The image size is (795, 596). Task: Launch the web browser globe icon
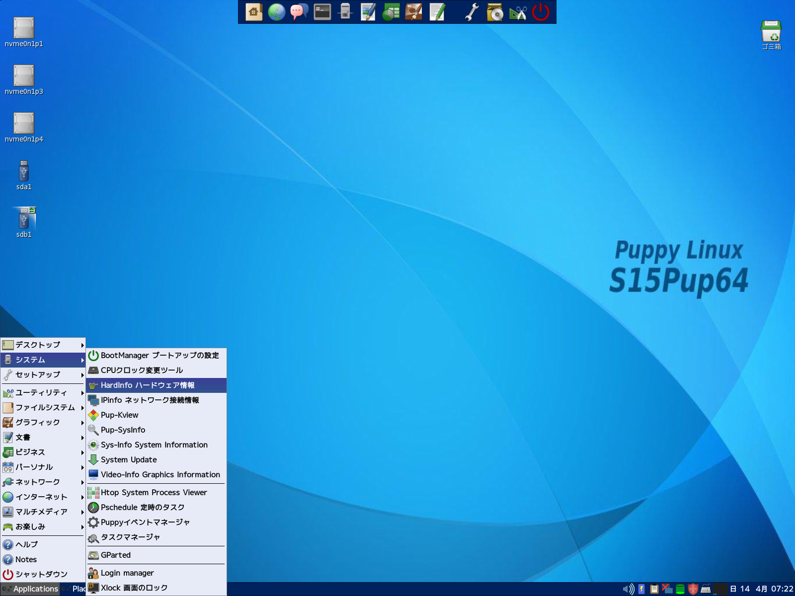point(277,12)
